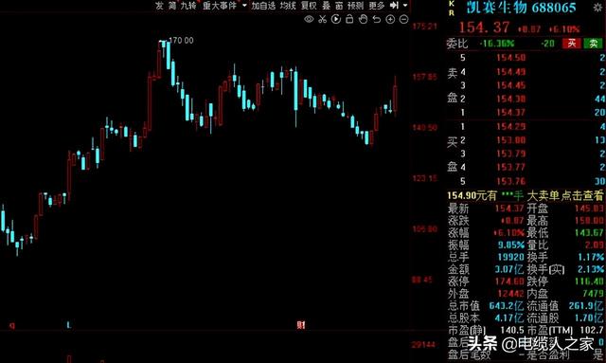Select buy level 5 price 153.76

tap(510, 181)
